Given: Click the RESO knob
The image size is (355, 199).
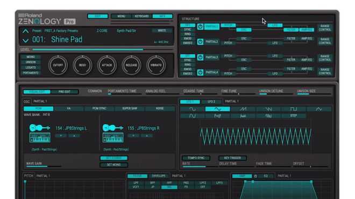Looking at the screenshot, I should 82,65.
